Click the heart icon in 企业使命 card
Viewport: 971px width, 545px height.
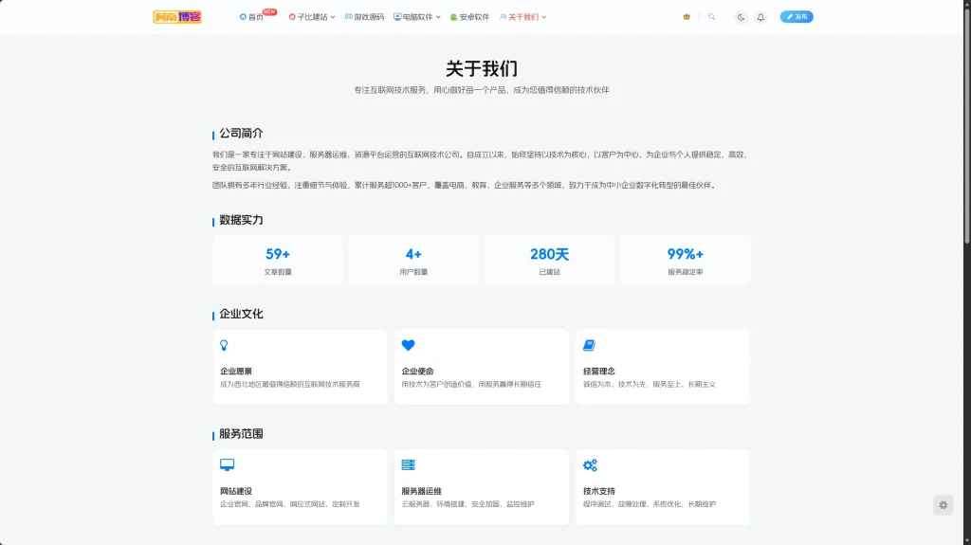point(408,345)
